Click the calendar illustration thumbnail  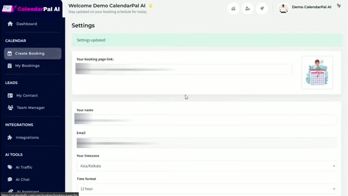point(317,72)
